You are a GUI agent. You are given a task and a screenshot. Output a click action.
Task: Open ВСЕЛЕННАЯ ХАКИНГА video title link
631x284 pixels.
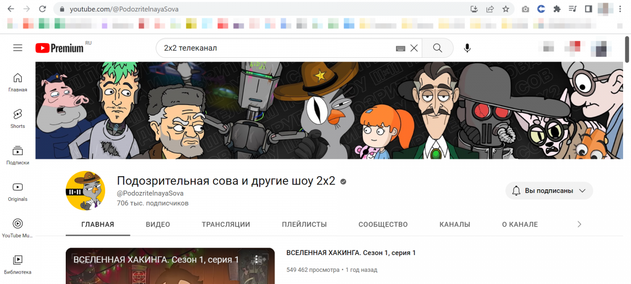click(351, 253)
